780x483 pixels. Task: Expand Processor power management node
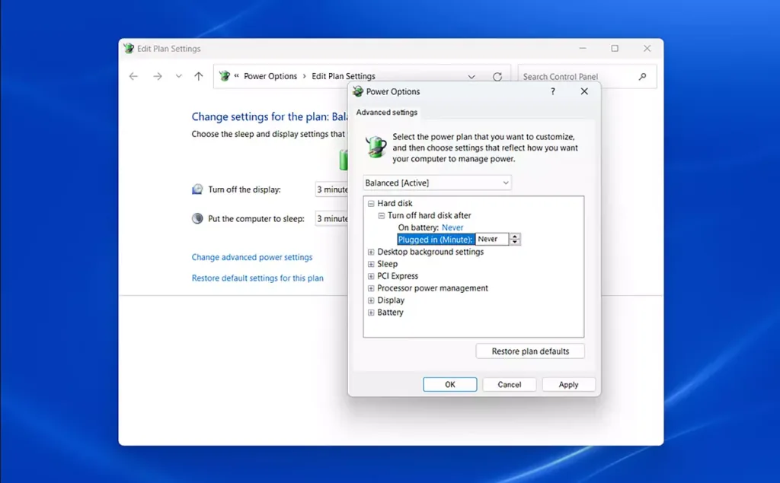(x=371, y=288)
